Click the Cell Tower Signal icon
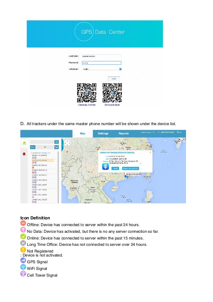The height and width of the screenshot is (302, 213). [x=23, y=274]
